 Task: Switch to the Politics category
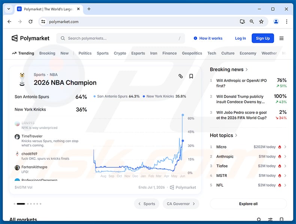coord(85,53)
